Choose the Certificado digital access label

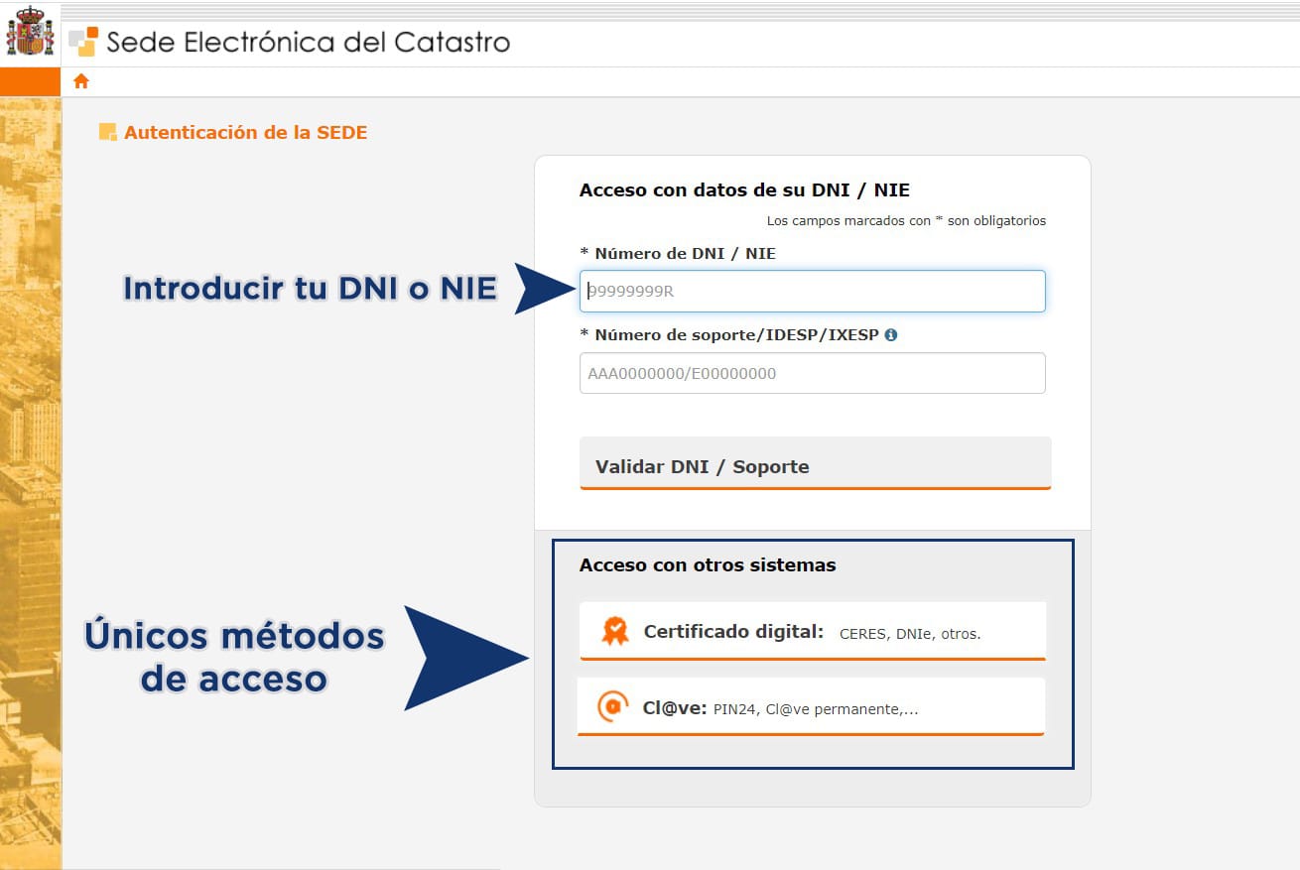(733, 631)
